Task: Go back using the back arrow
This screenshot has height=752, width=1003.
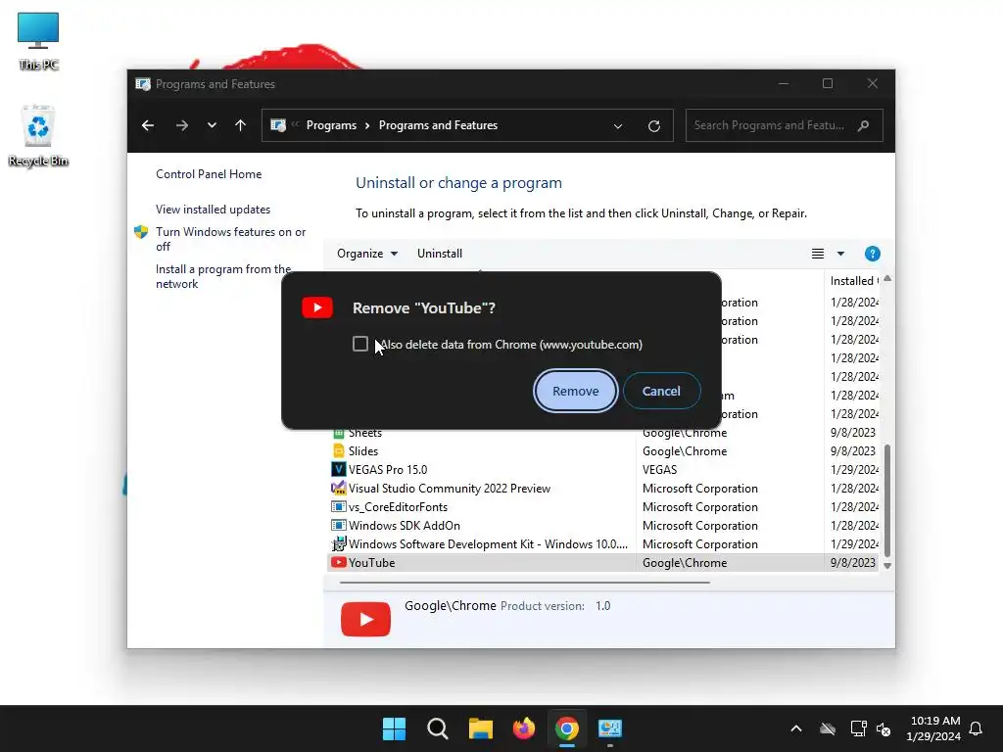Action: 148,125
